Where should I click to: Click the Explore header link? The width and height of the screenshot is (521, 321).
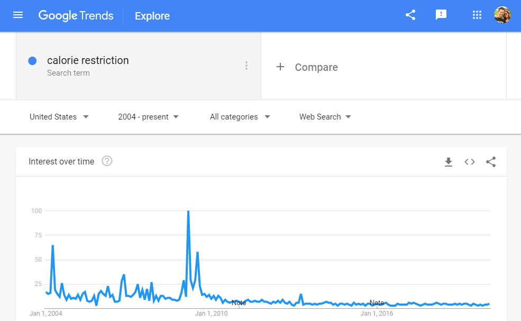(x=152, y=16)
